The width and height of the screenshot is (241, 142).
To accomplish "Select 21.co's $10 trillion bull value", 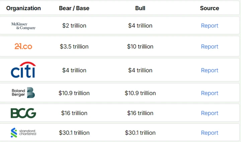I will click(140, 47).
